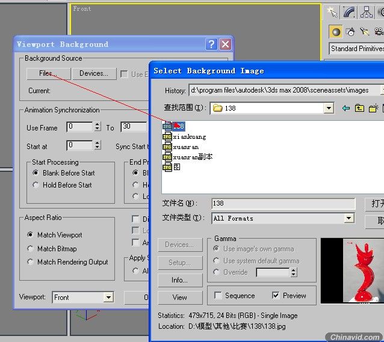Click the Files... button
Viewport: 384px width, 342px height.
pos(48,73)
